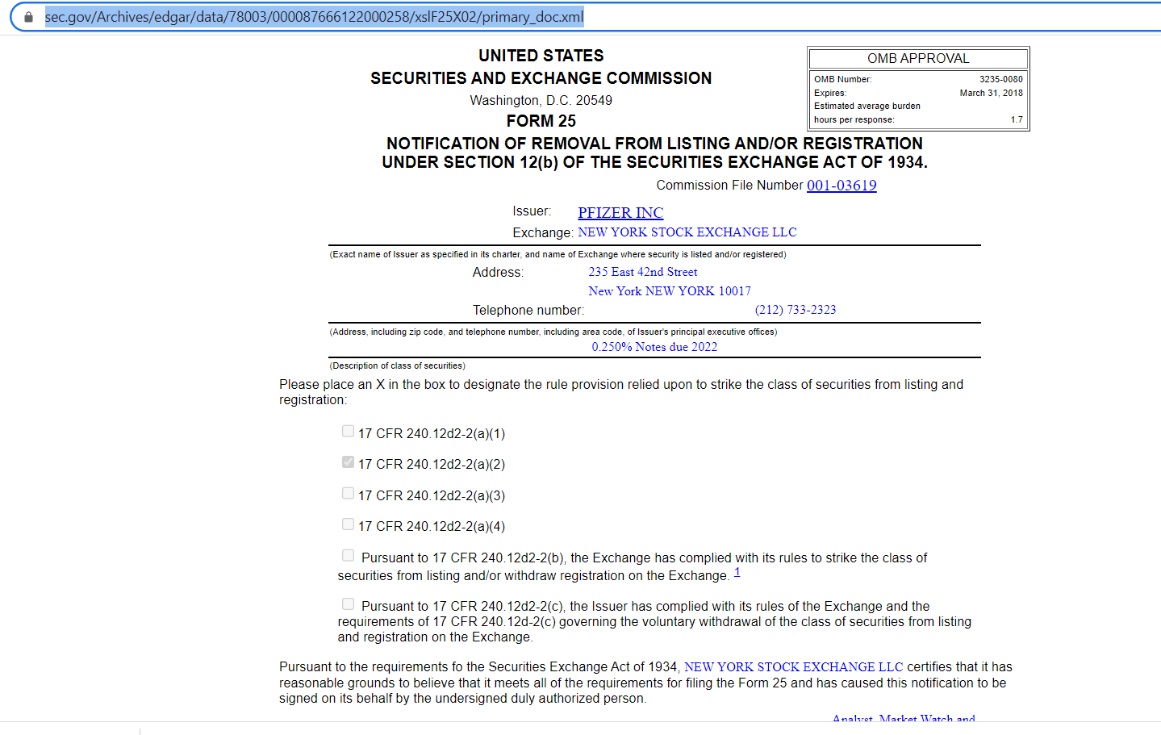
Task: Tick the Pursuant to 12d2-2(b) checkbox
Action: [348, 556]
